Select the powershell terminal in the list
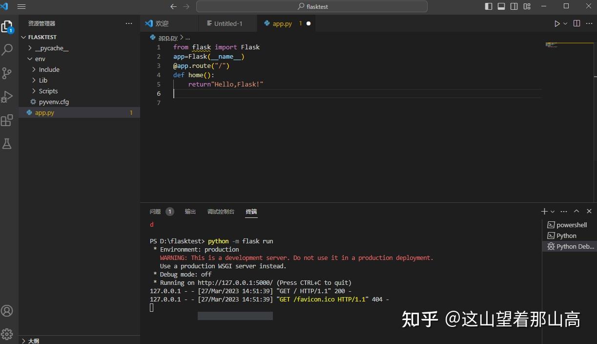This screenshot has width=597, height=344. tap(571, 225)
